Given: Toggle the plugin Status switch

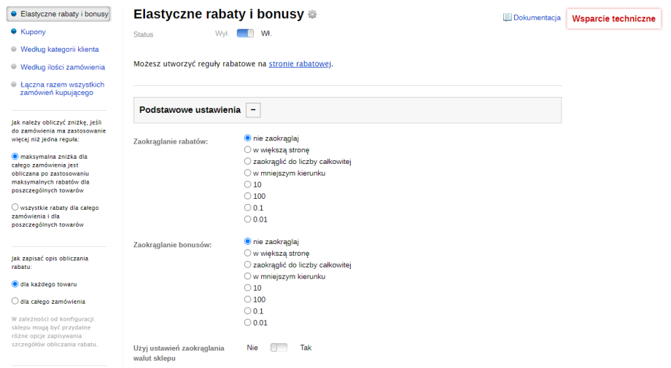Looking at the screenshot, I should point(245,33).
